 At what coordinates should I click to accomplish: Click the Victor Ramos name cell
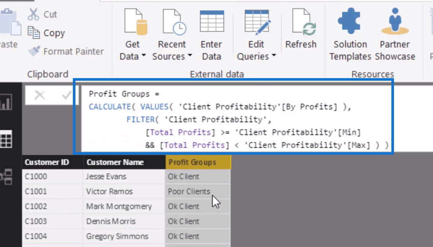(124, 192)
